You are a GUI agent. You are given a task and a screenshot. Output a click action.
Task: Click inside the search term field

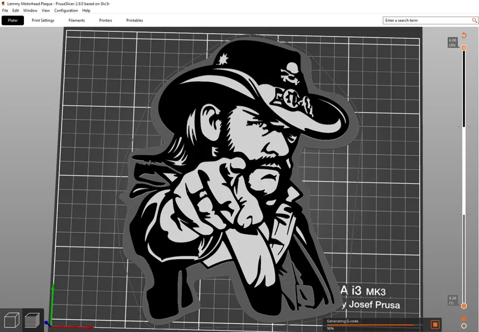[424, 20]
